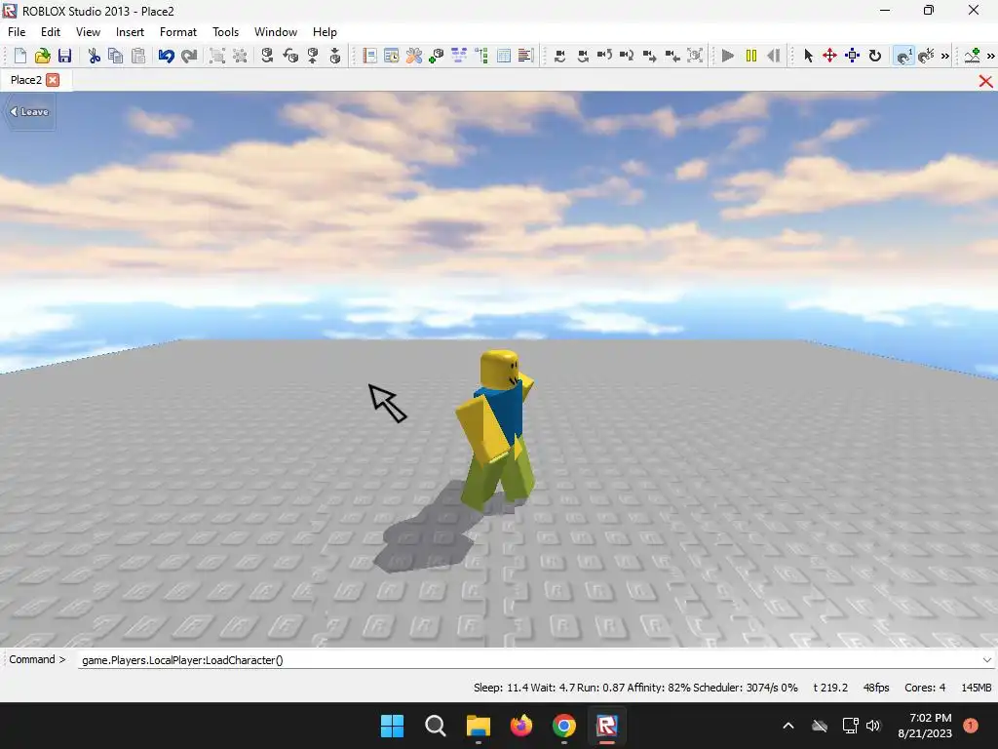
Task: Create a new place file
Action: pos(19,56)
